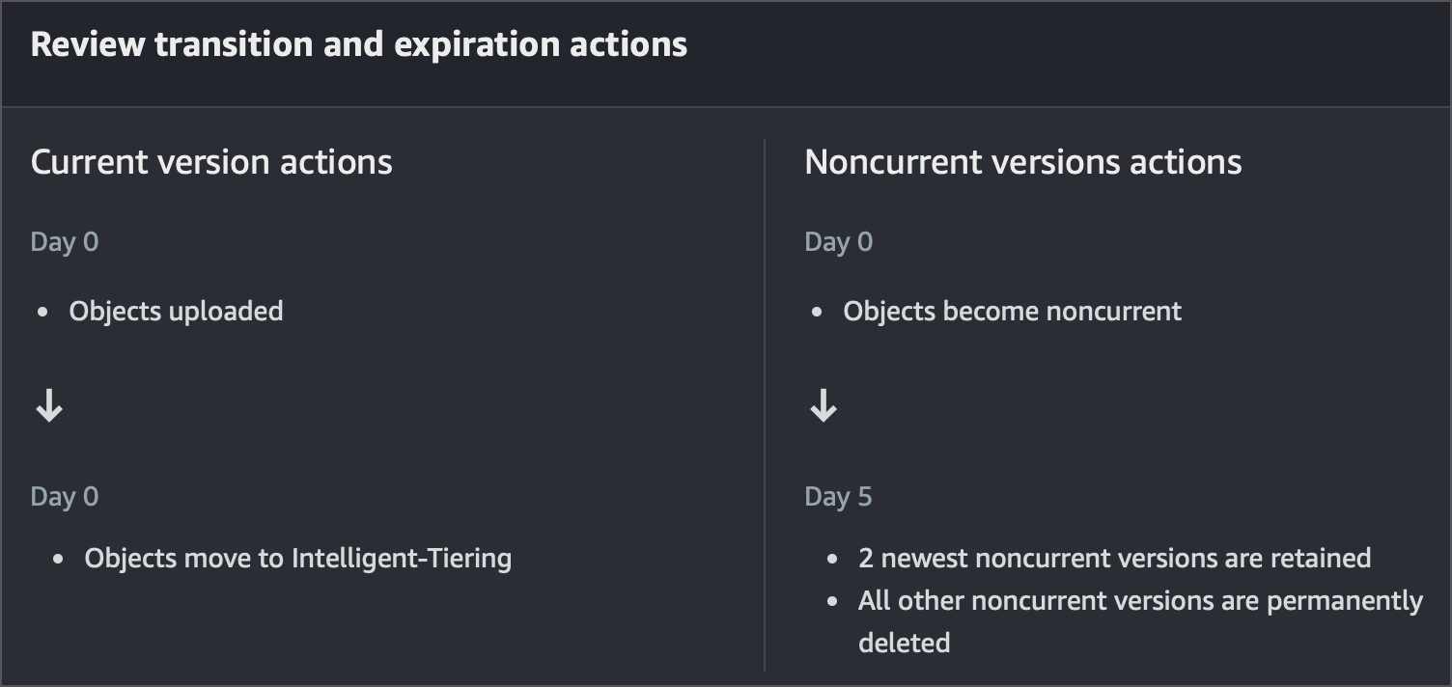
Task: Click the Objects uploaded bullet item
Action: 176,312
